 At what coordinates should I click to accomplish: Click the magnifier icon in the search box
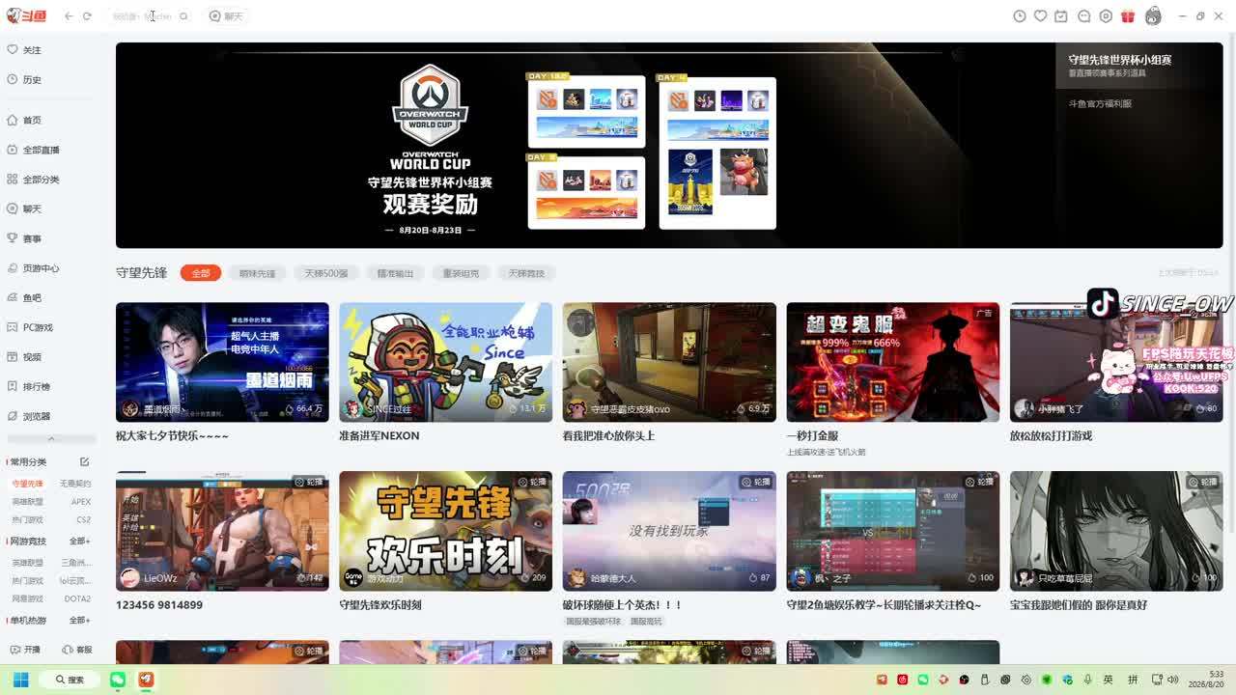tap(183, 16)
